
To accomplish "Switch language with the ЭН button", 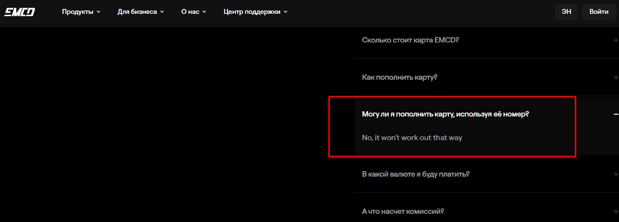I will [566, 12].
